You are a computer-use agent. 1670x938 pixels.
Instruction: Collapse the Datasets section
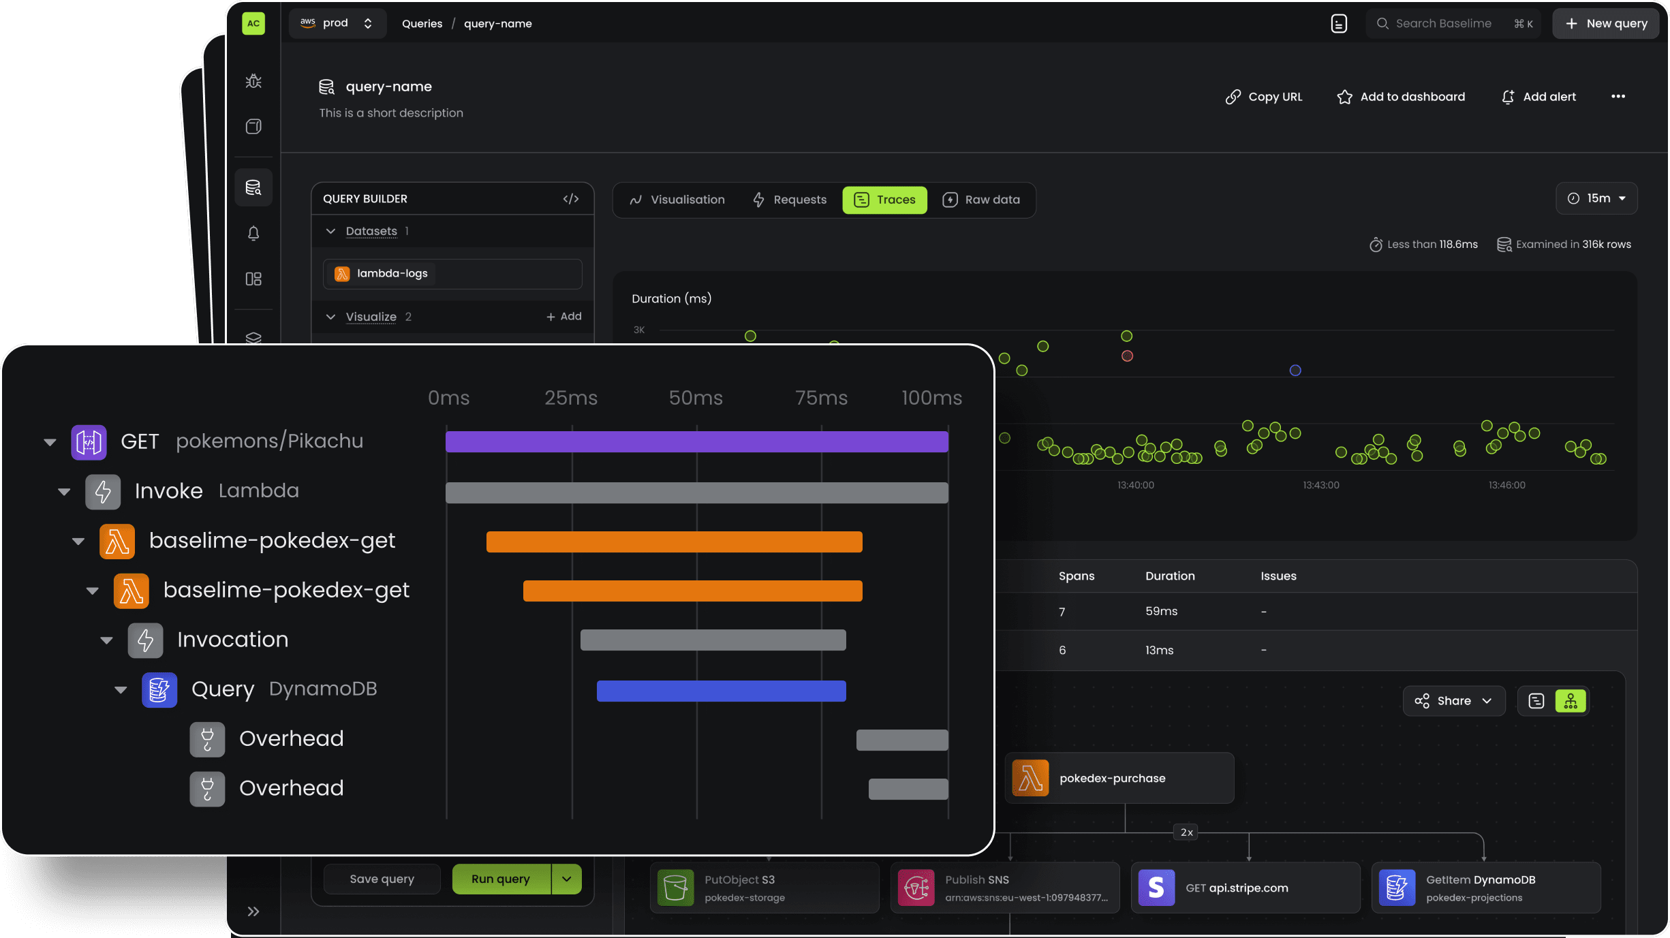(x=330, y=231)
